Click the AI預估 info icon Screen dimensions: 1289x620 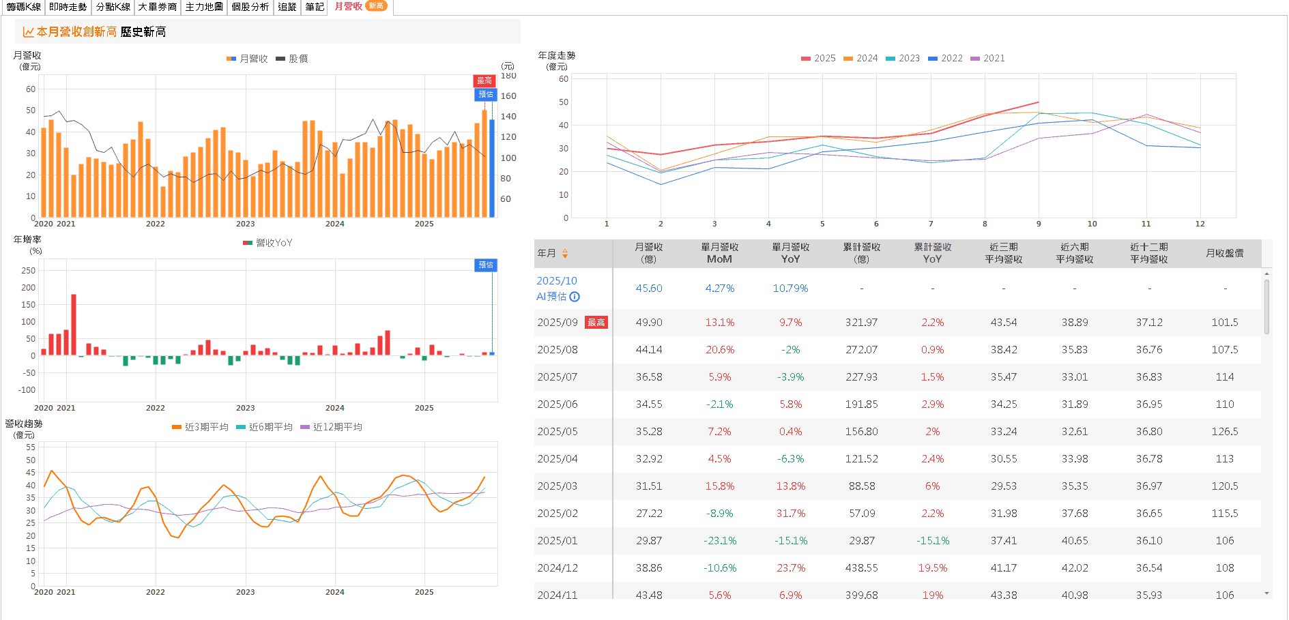click(575, 297)
